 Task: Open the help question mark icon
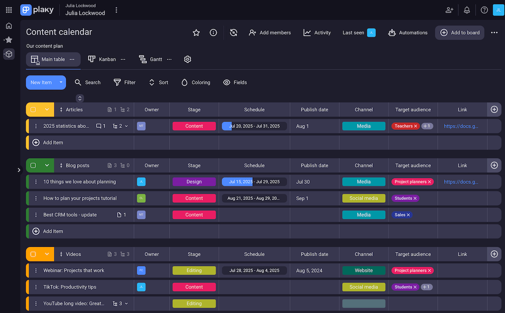tap(484, 10)
